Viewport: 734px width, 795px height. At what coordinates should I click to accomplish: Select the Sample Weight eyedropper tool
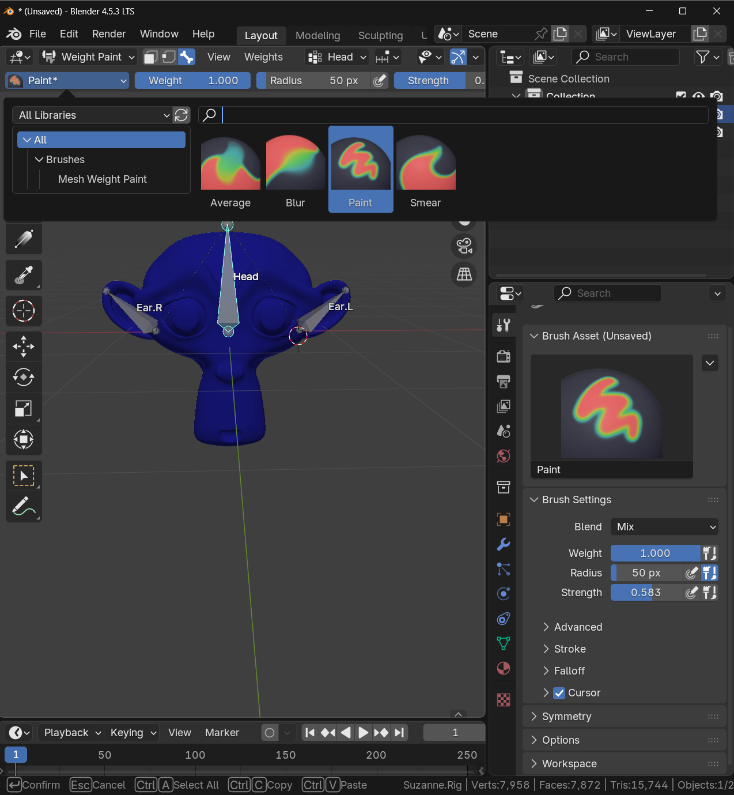(x=24, y=275)
